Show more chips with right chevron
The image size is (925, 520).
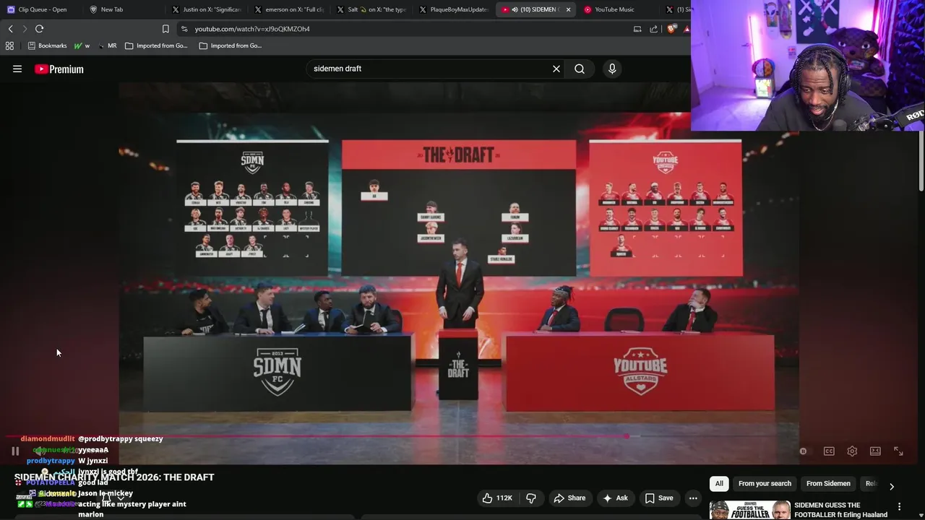click(x=891, y=487)
